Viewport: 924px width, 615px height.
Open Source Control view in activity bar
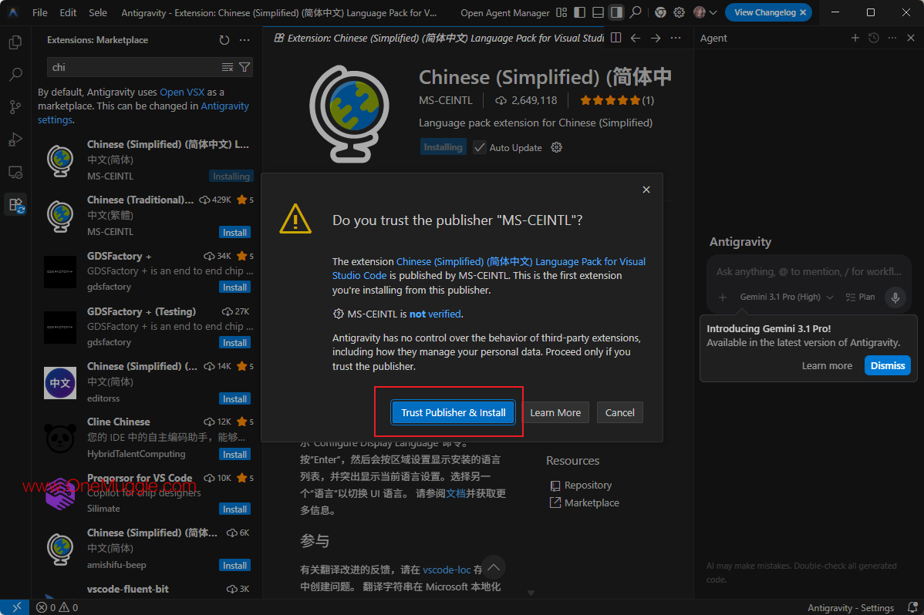pyautogui.click(x=16, y=106)
